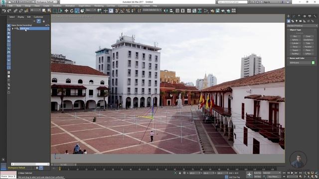Toggle the Angle Snap button
Image resolution: width=319 pixels, height=179 pixels.
pos(123,11)
